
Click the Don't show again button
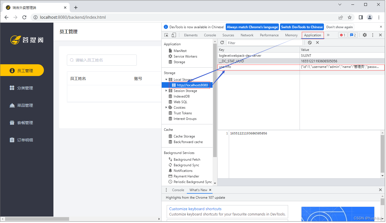339,27
